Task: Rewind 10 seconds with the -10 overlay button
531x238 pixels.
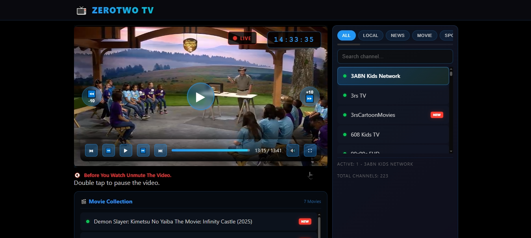Action: pyautogui.click(x=92, y=96)
